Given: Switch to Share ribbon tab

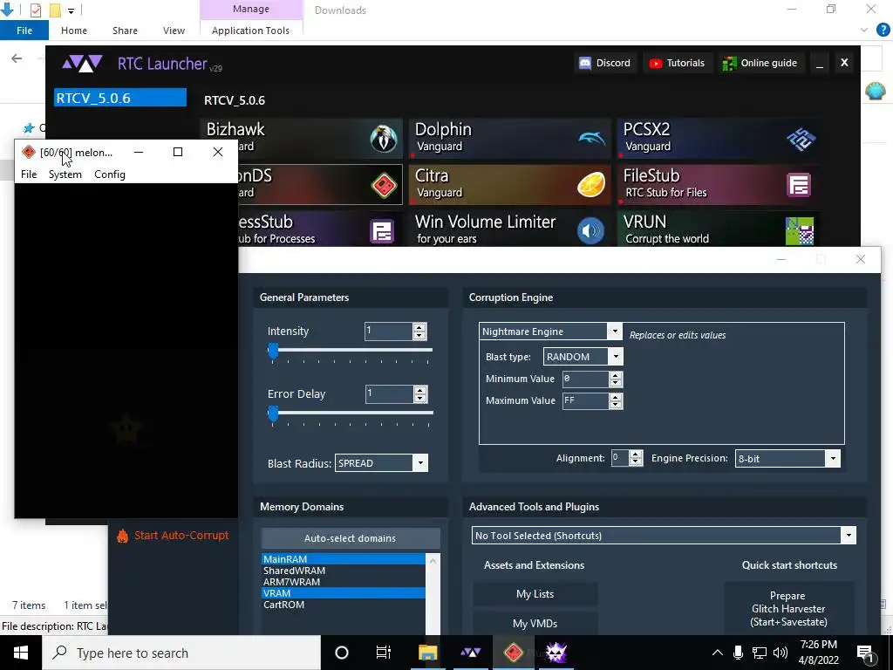Looking at the screenshot, I should (125, 31).
